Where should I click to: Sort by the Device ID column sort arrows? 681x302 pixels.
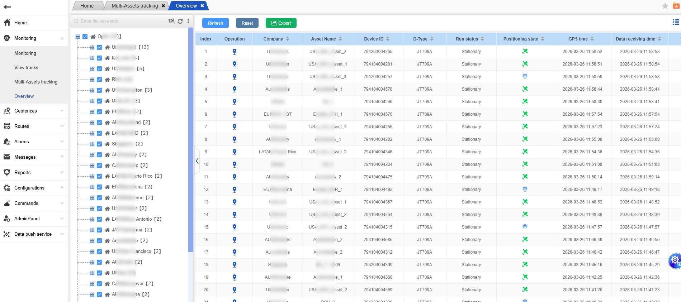388,39
